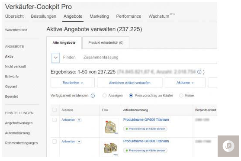Go to Entwürfe in the sidebar

[x=12, y=77]
